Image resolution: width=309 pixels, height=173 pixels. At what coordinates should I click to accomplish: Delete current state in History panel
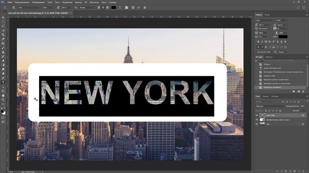[303, 91]
